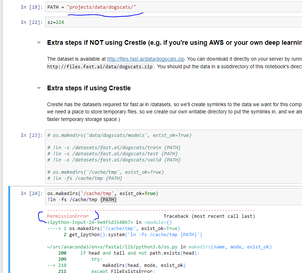Click the 'Extra steps if using Crestle' heading
Image resolution: width=302 pixels, height=273 pixels.
89,88
